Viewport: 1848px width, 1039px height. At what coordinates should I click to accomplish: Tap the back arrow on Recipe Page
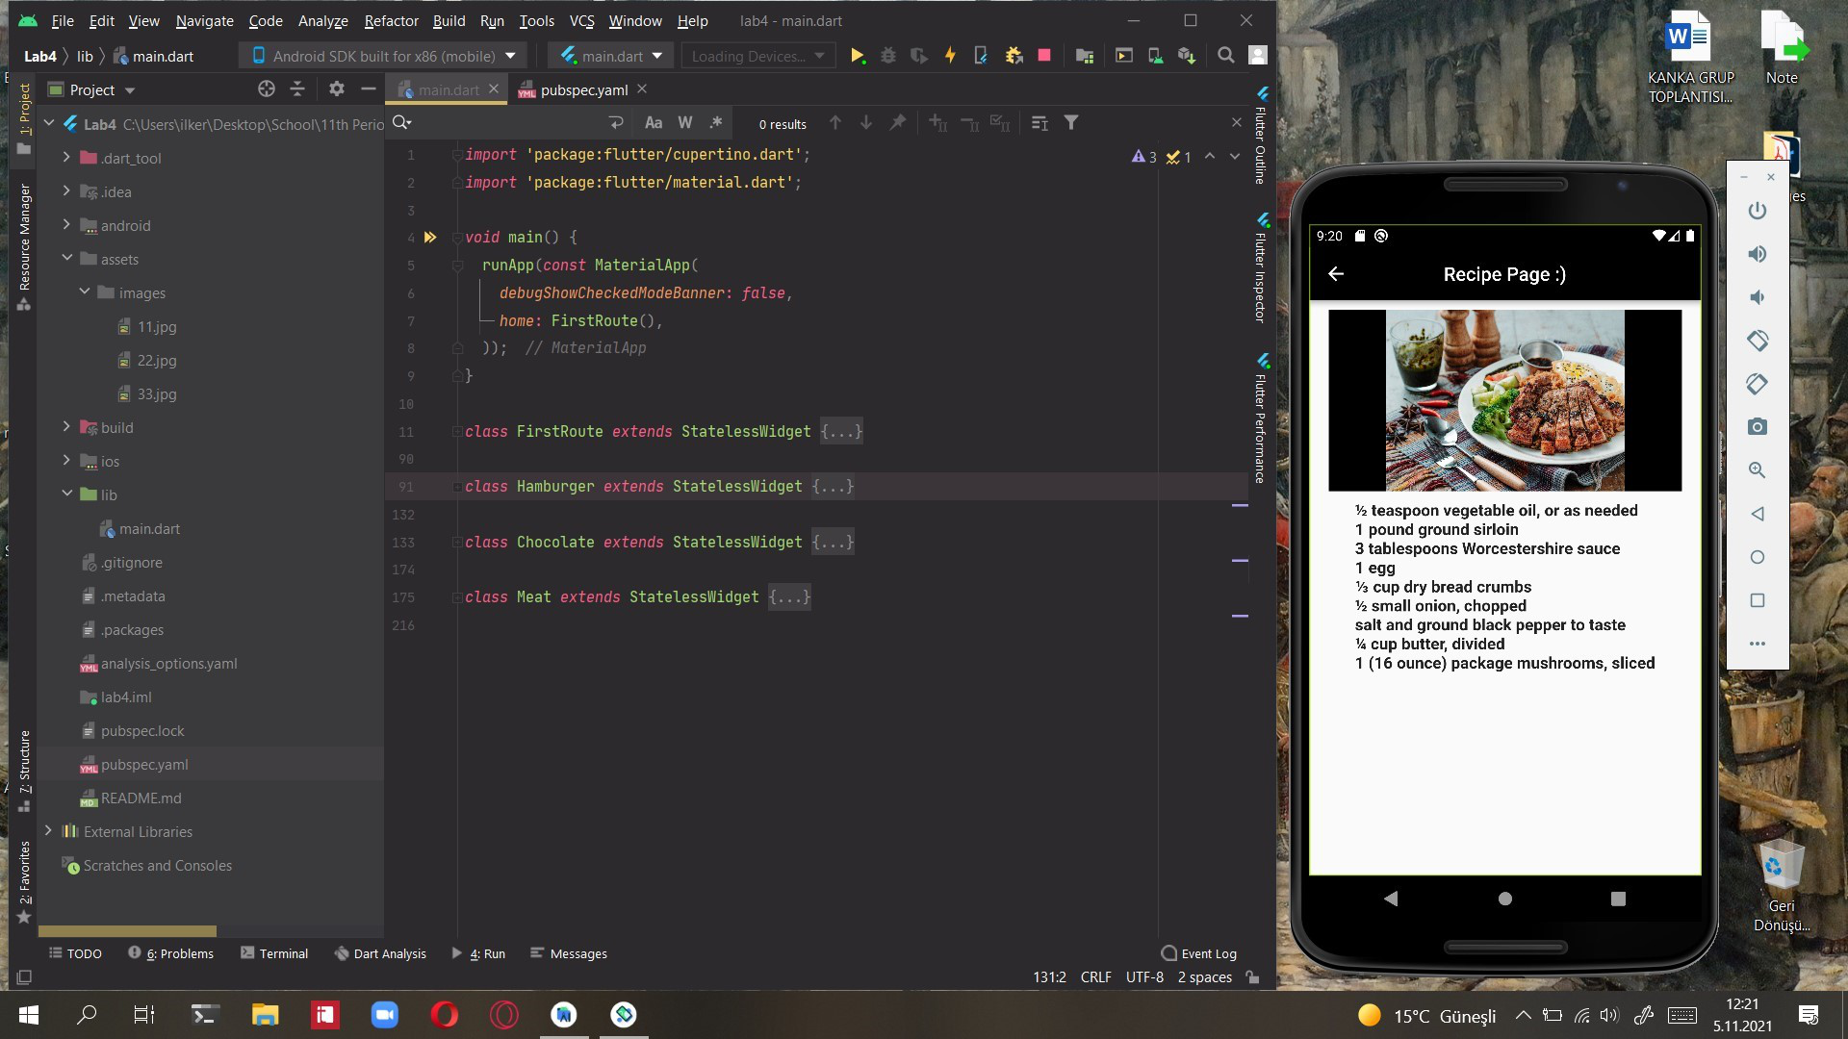(1336, 274)
